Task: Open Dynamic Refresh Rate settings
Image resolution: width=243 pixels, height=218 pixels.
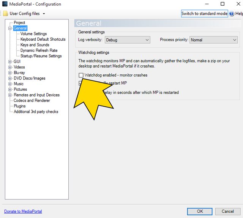Action: 39,51
